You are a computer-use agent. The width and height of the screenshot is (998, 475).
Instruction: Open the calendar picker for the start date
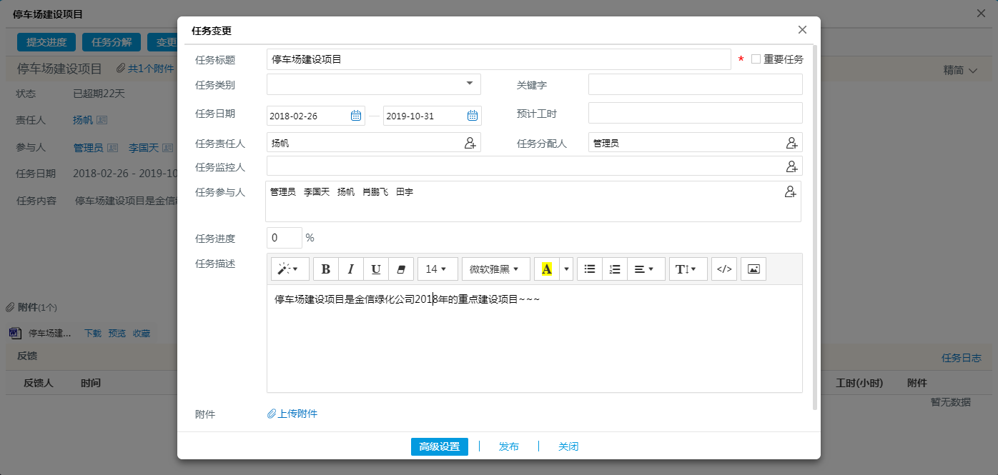pos(356,115)
